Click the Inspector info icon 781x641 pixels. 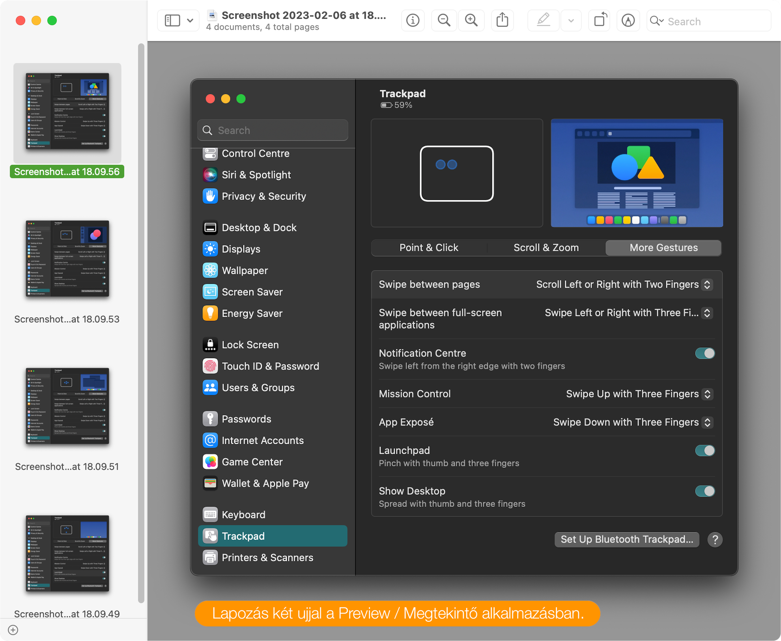click(x=413, y=20)
